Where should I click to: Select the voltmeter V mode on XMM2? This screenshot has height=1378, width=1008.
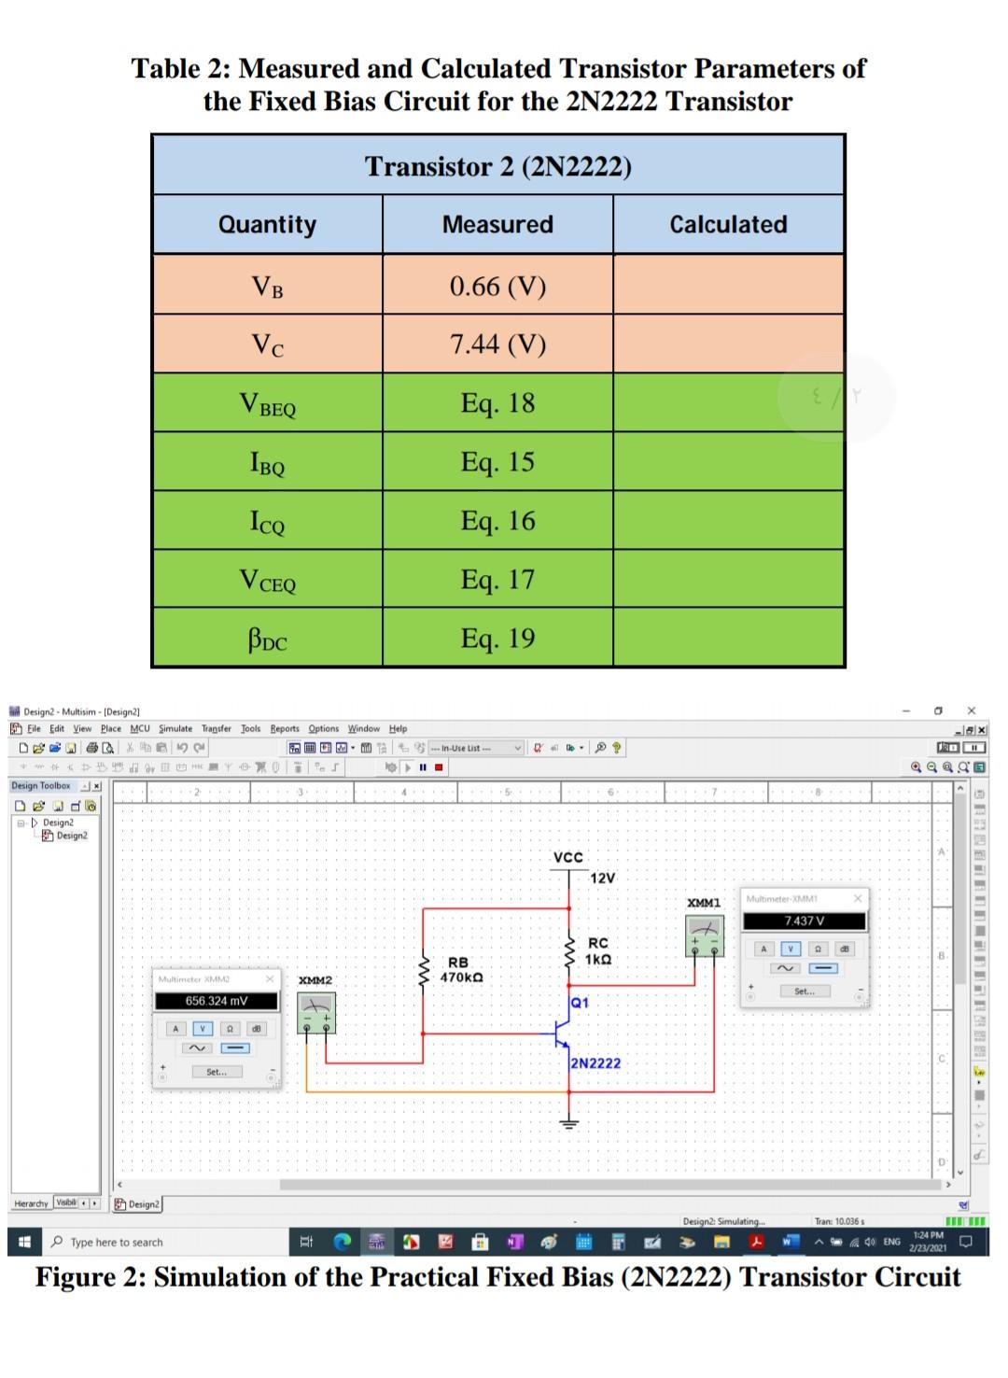point(203,1029)
